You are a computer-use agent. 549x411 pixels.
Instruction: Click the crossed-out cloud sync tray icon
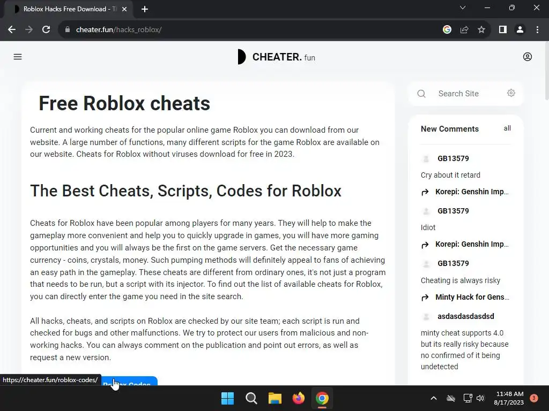(x=451, y=398)
